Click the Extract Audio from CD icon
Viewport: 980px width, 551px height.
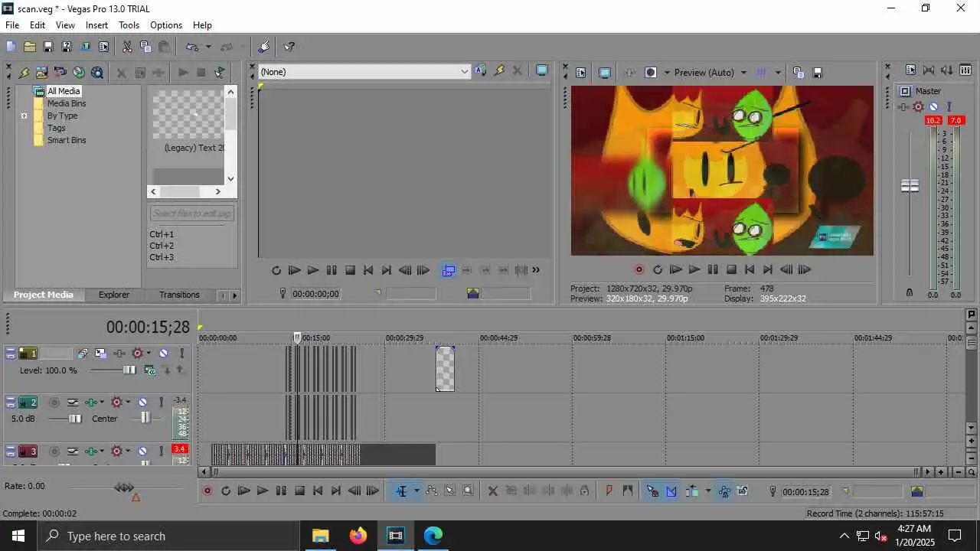(x=60, y=73)
